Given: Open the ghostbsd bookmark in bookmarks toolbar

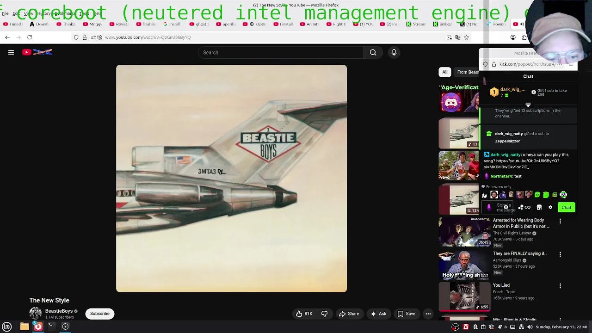Looking at the screenshot, I should pos(199,24).
